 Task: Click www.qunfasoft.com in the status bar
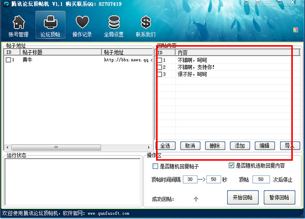pos(109,213)
